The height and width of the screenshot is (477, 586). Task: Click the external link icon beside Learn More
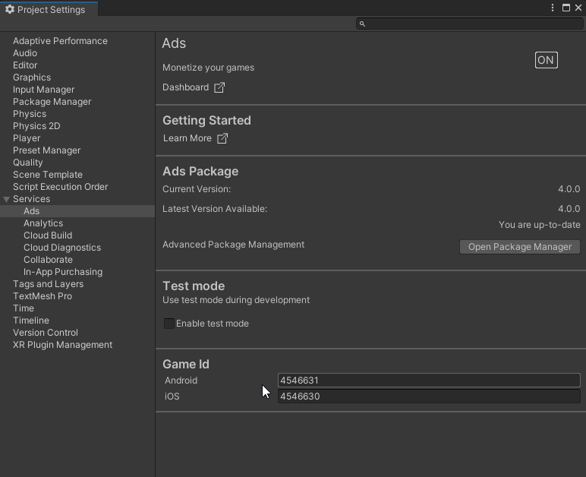click(222, 139)
